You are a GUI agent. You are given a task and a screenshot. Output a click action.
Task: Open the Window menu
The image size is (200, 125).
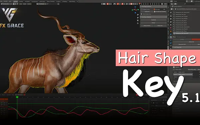[5, 1]
